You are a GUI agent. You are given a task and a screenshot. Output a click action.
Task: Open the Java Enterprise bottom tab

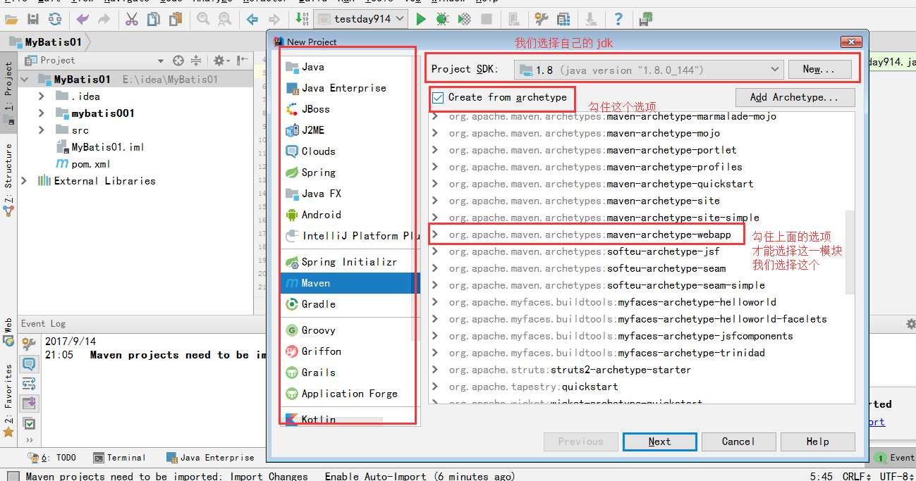[x=210, y=458]
